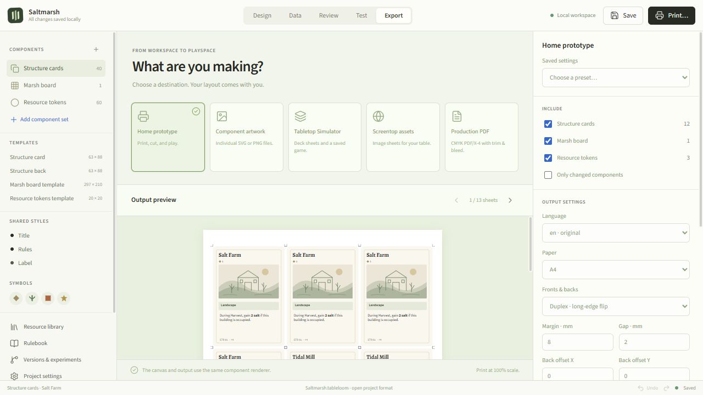The width and height of the screenshot is (703, 395).
Task: Pick the green reed plant symbol
Action: click(32, 298)
